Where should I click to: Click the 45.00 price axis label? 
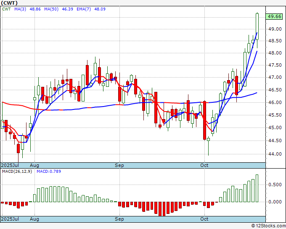click(x=275, y=128)
